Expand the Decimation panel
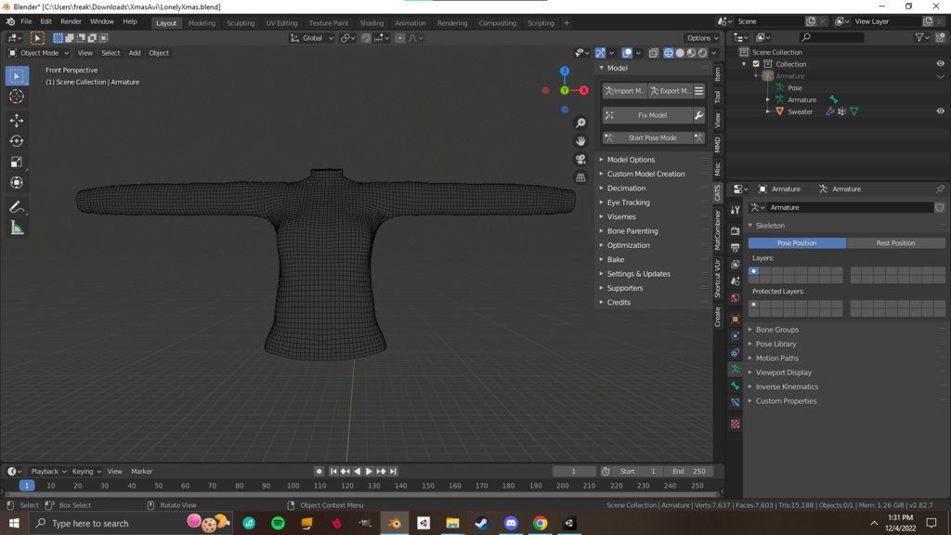Screen dimensions: 951x535 [x=627, y=189]
